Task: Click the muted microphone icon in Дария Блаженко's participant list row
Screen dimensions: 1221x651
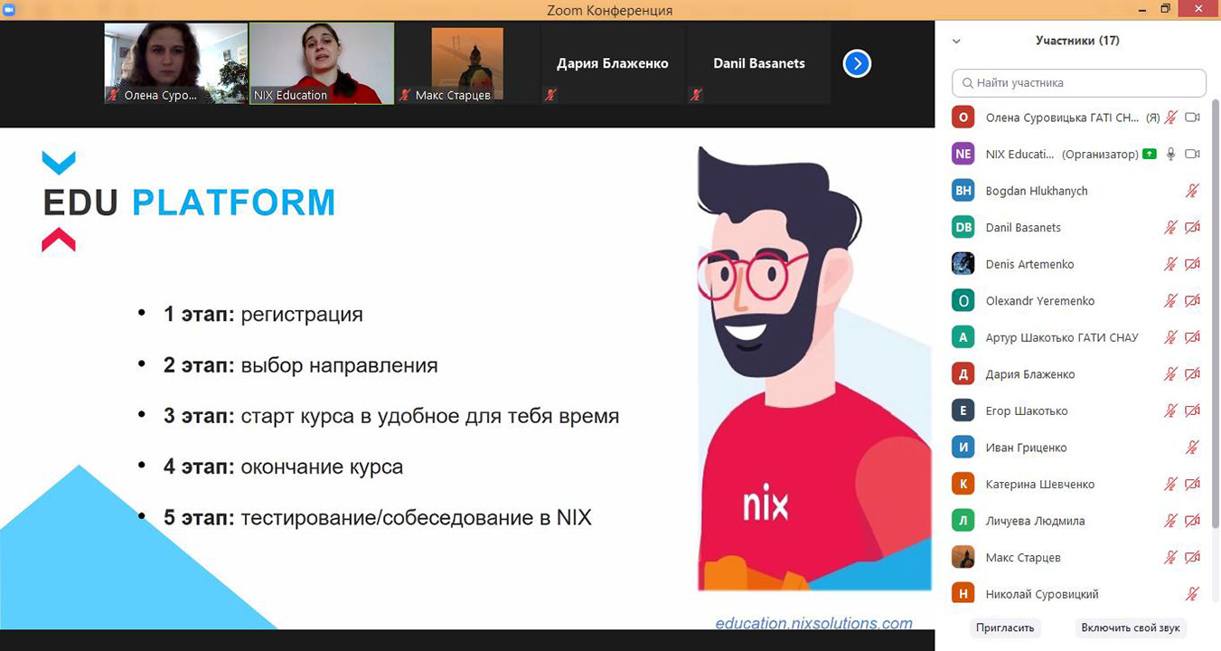Action: click(1170, 374)
